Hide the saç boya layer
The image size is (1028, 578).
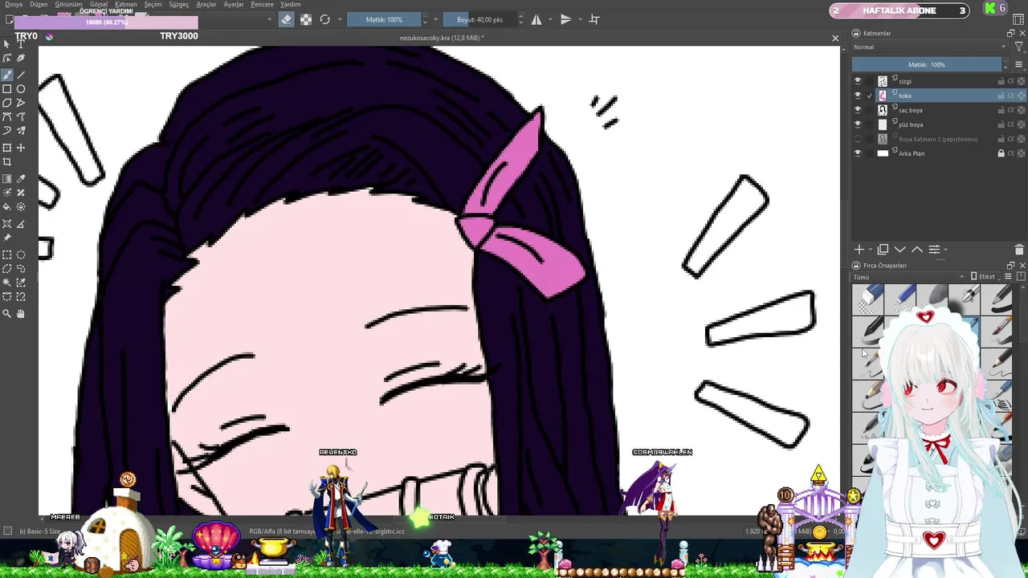pyautogui.click(x=858, y=110)
